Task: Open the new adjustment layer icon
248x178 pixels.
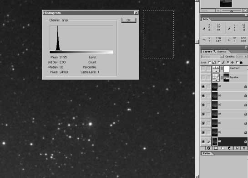Action: [230, 148]
